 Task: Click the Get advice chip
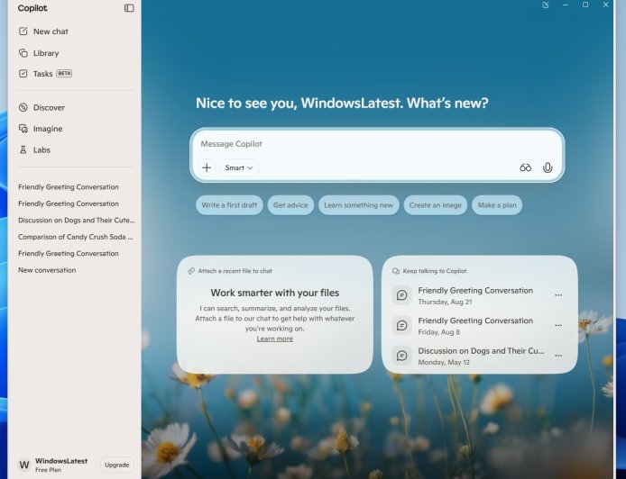tap(290, 204)
